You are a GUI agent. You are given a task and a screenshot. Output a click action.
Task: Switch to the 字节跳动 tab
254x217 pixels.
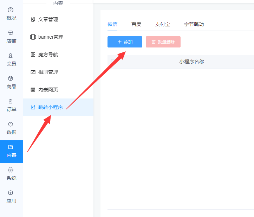tap(194, 24)
